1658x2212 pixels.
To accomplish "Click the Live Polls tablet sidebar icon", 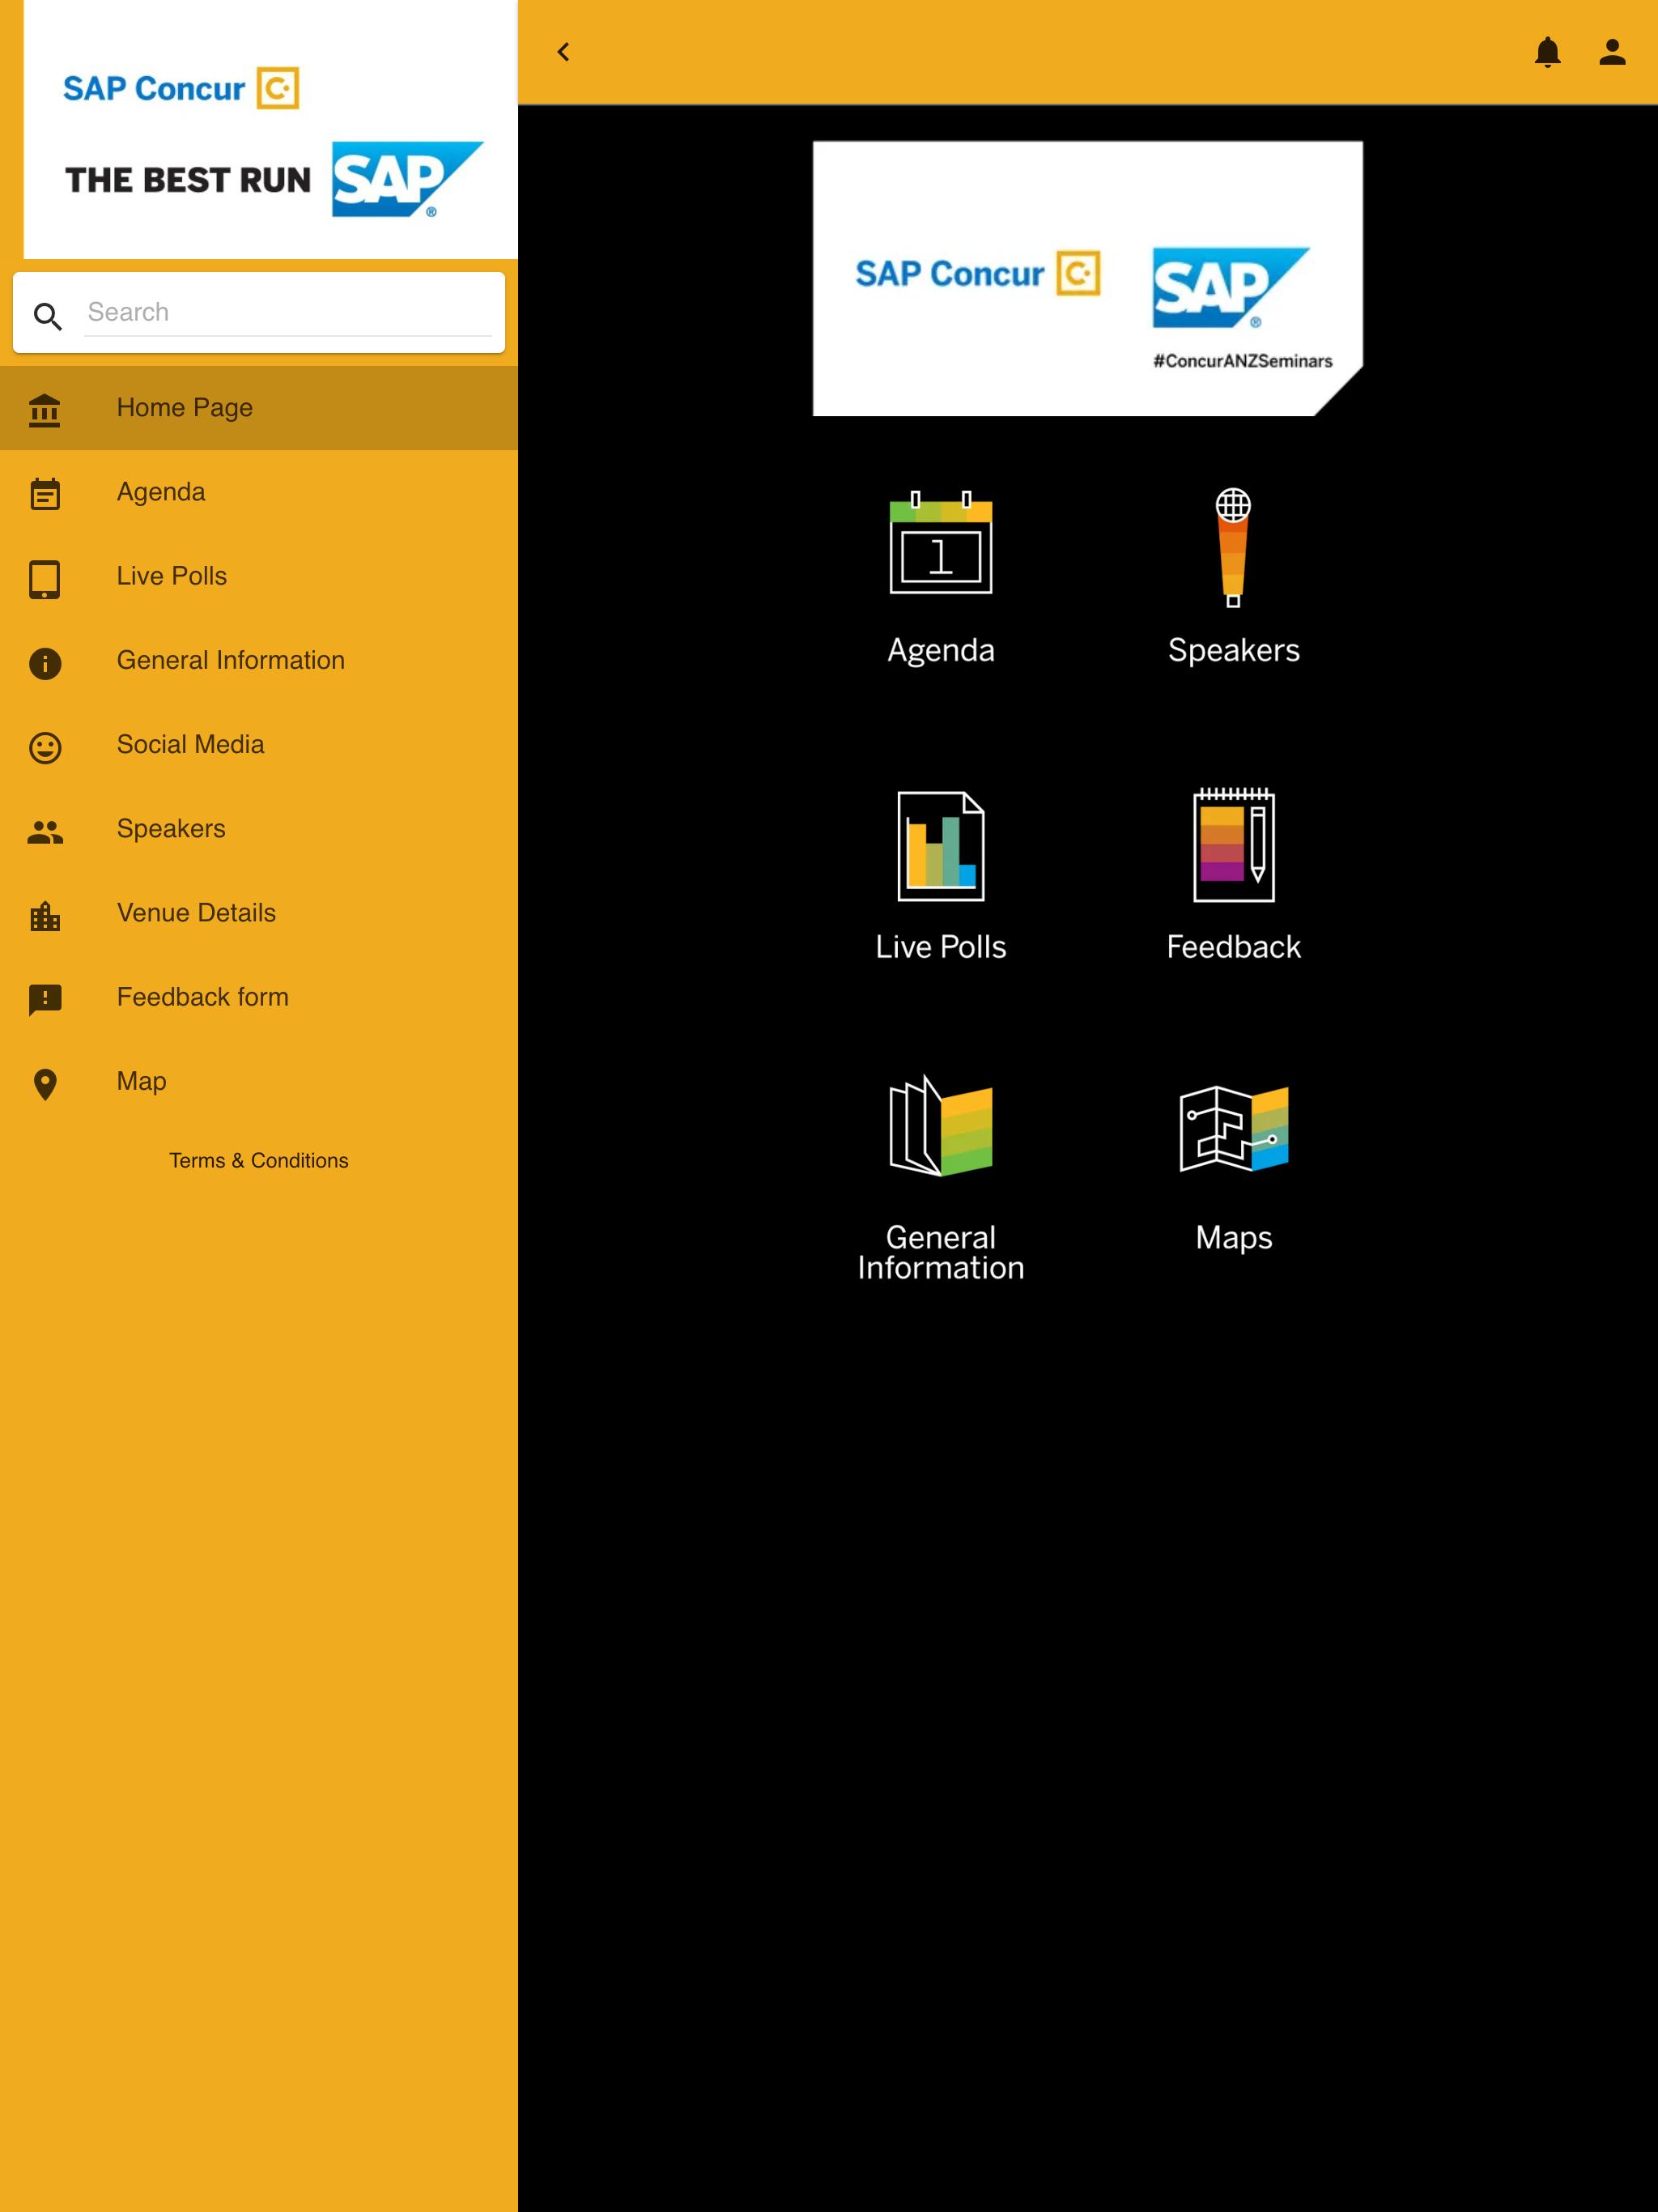I will pos(45,578).
